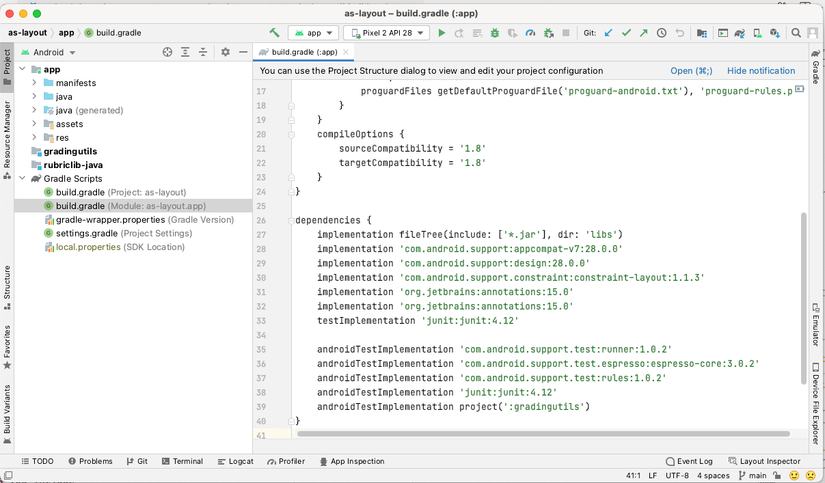The height and width of the screenshot is (483, 825).
Task: Click the Open (⌘;) Project Structure link
Action: coord(691,70)
